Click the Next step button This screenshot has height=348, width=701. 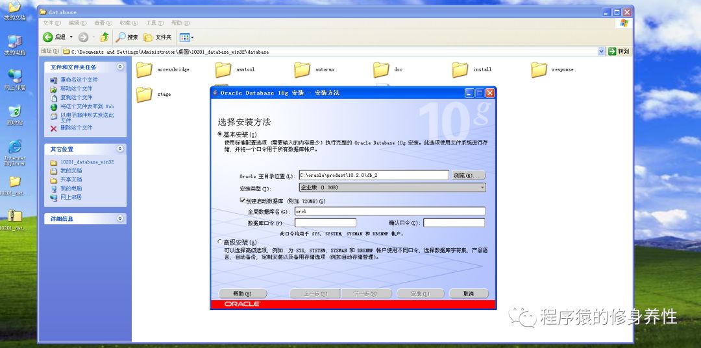[x=365, y=294]
